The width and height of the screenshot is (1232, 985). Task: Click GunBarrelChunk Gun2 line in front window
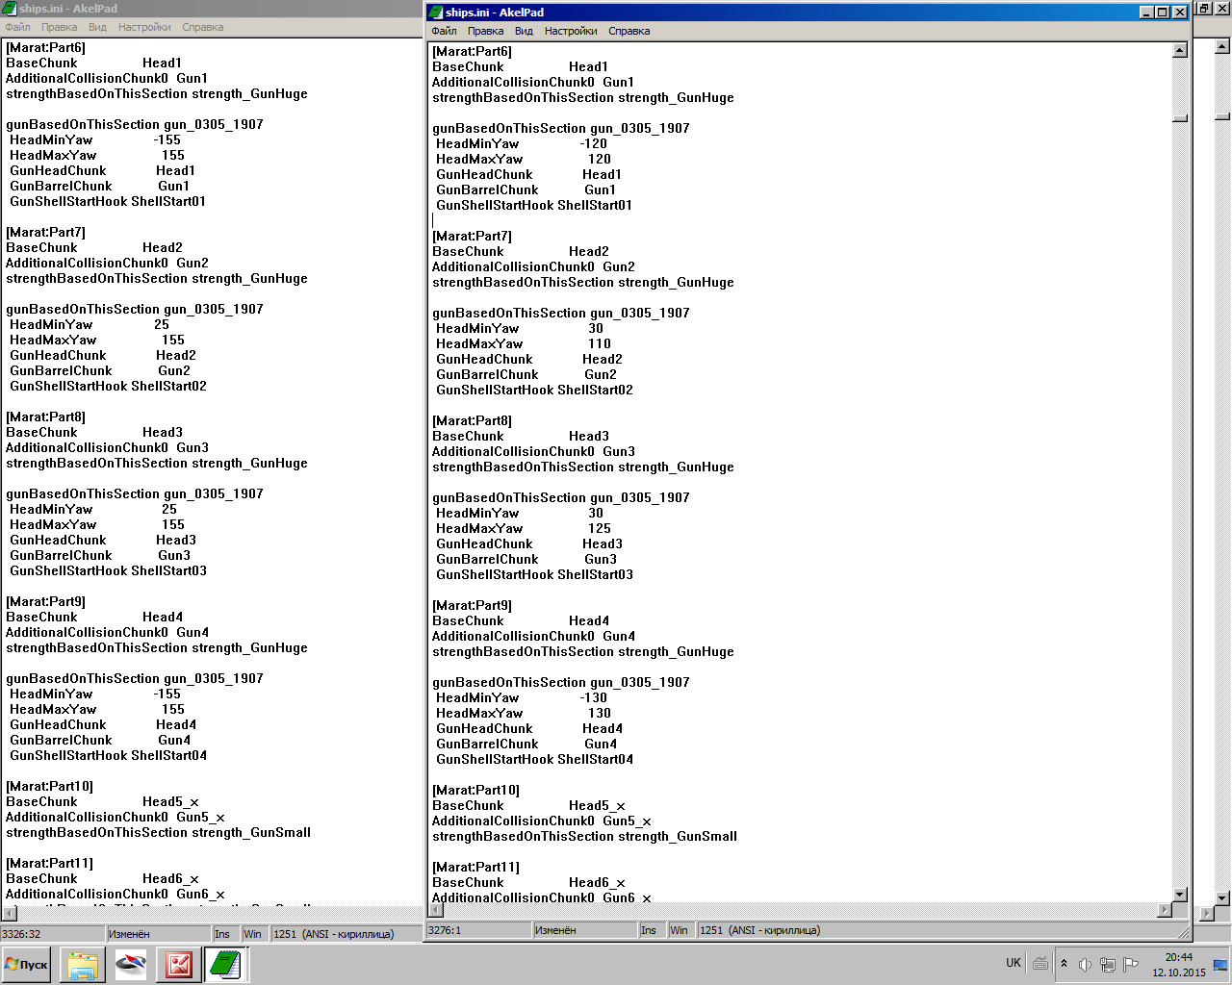pyautogui.click(x=526, y=374)
